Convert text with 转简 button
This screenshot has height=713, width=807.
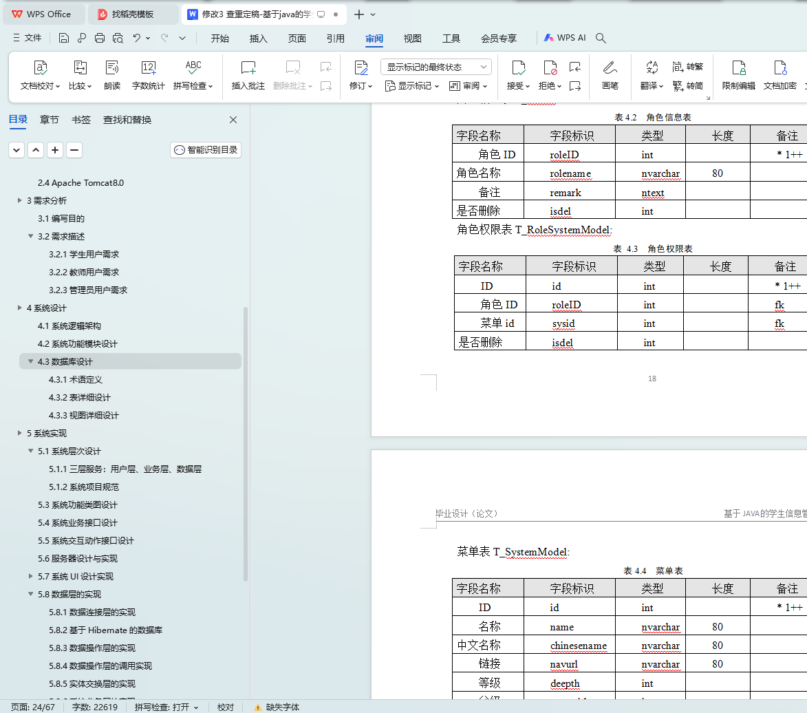pos(687,86)
